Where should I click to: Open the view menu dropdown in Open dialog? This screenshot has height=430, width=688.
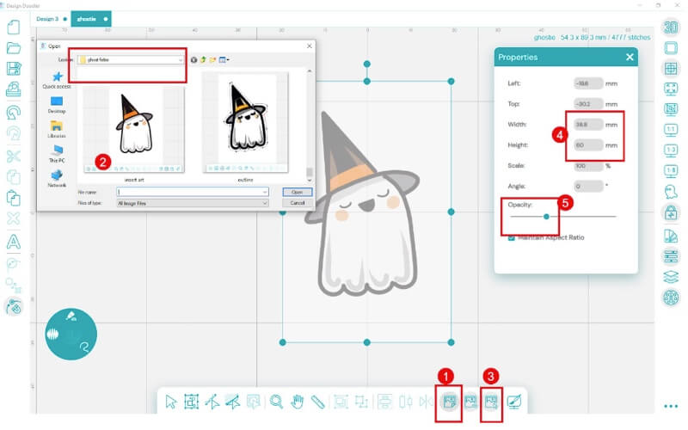224,59
